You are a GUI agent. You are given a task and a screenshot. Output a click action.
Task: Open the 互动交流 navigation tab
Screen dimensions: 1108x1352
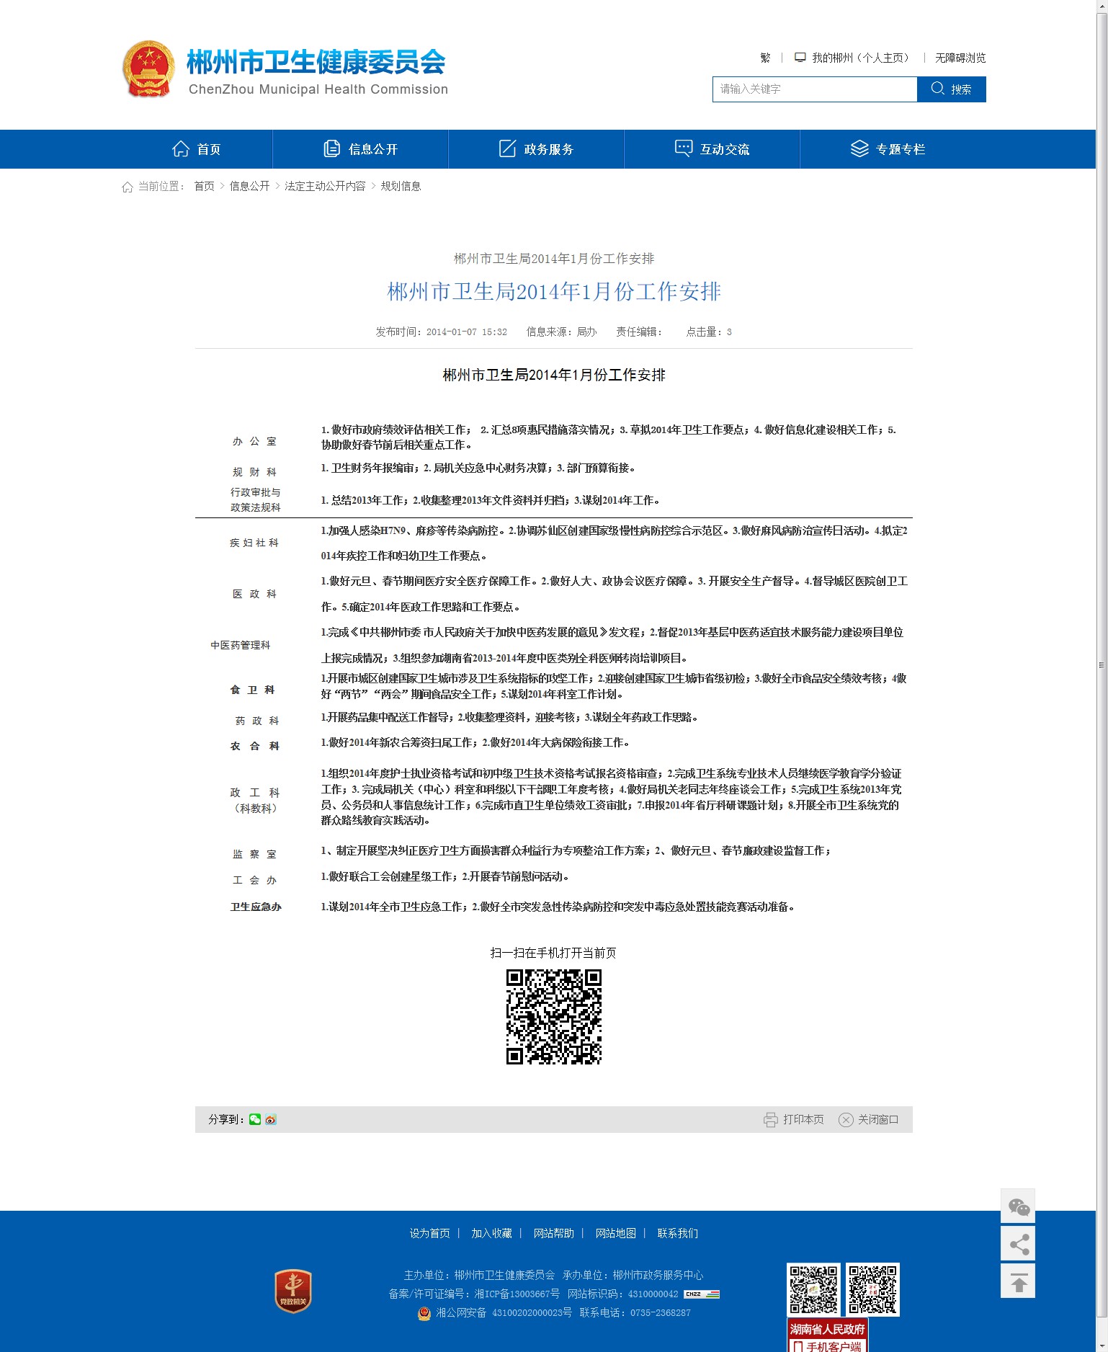(712, 149)
